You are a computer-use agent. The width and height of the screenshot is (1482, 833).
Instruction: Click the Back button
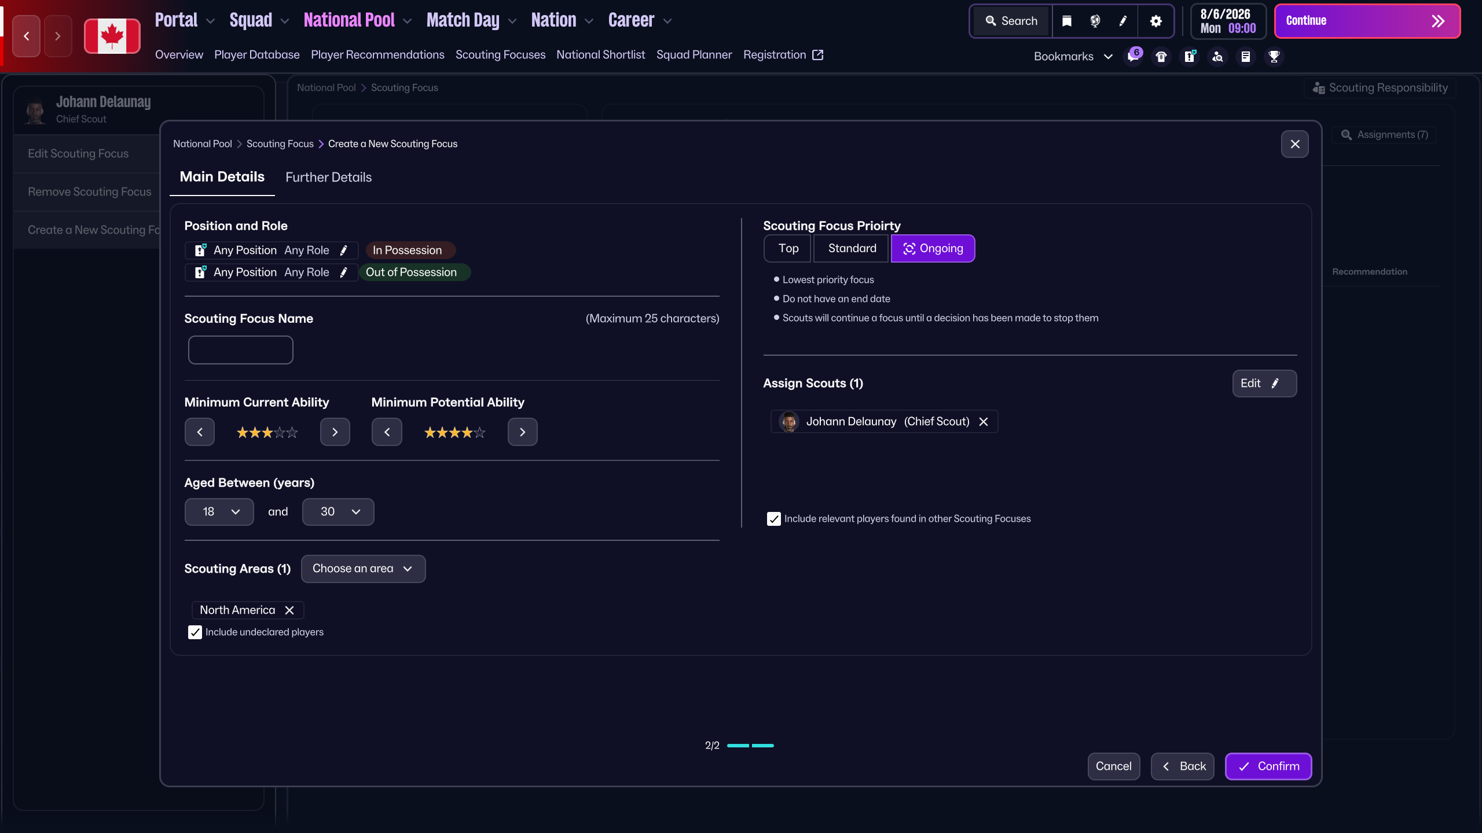[1182, 766]
